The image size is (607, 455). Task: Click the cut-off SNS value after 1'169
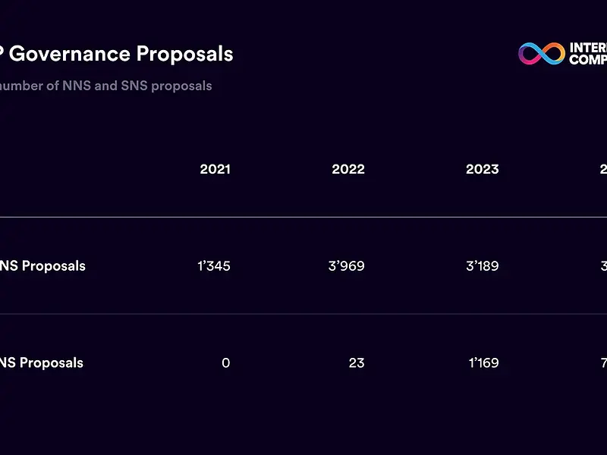603,362
